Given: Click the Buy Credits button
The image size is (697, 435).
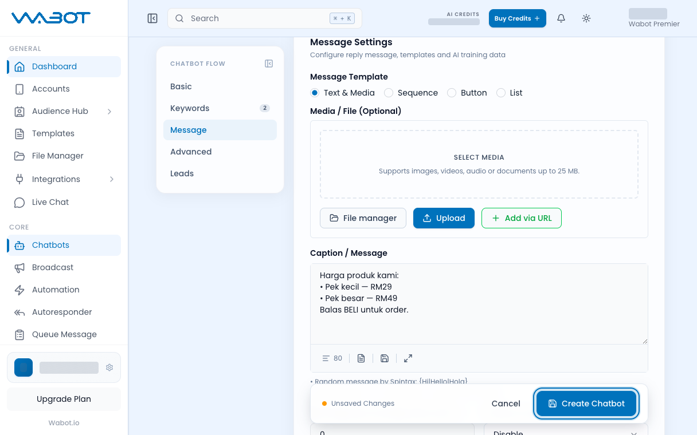Looking at the screenshot, I should [518, 18].
